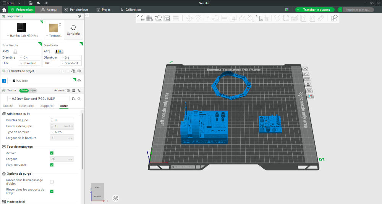Open the Supports settings tab
Image resolution: width=382 pixels, height=204 pixels.
coord(47,106)
